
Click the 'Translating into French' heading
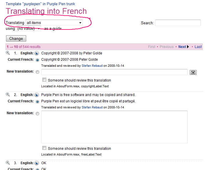click(x=46, y=11)
